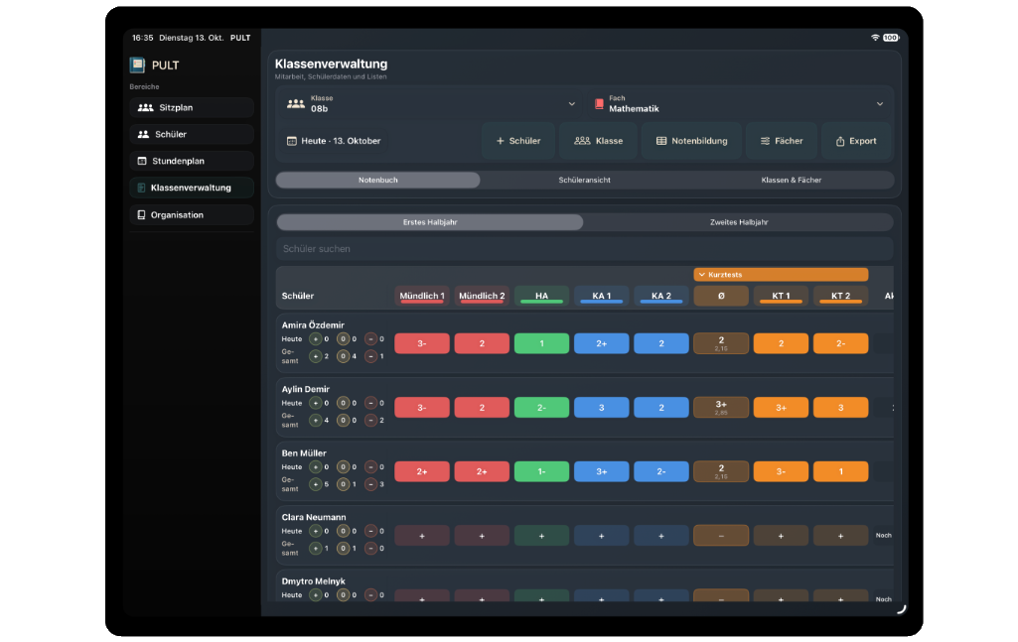Open Ben Müller's orange KT 2 grade
Viewport: 1018px width, 642px height.
(x=841, y=471)
